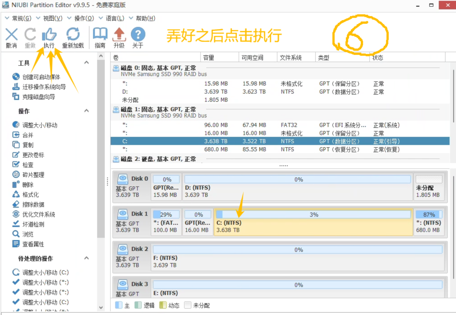
Task: Choose 合并 merge operation
Action: (23, 135)
